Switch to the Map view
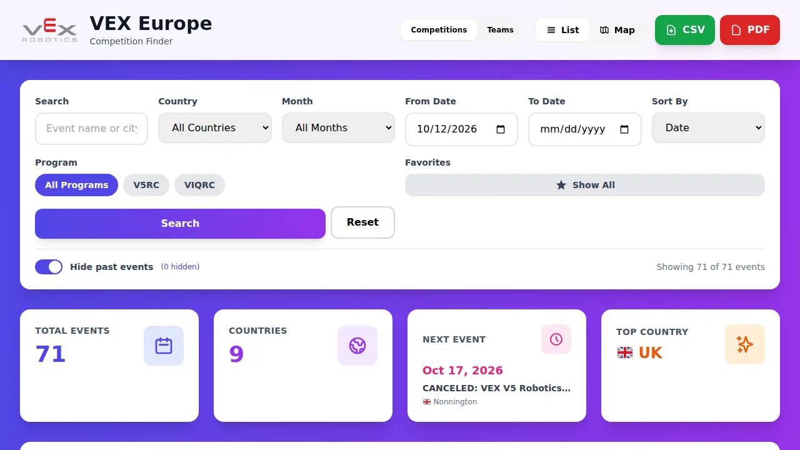This screenshot has width=800, height=450. coord(617,30)
